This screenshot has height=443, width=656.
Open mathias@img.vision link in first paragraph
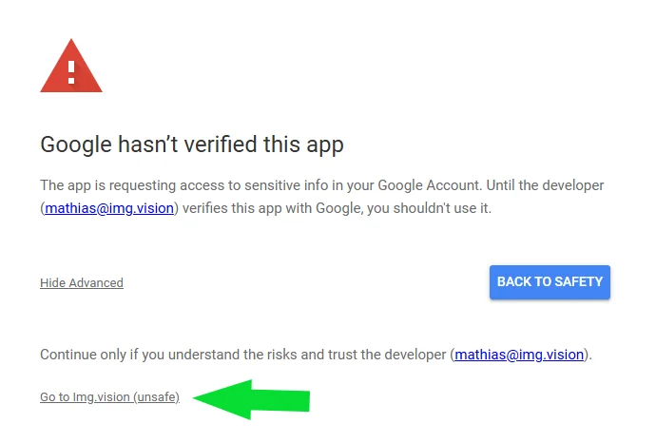[109, 208]
